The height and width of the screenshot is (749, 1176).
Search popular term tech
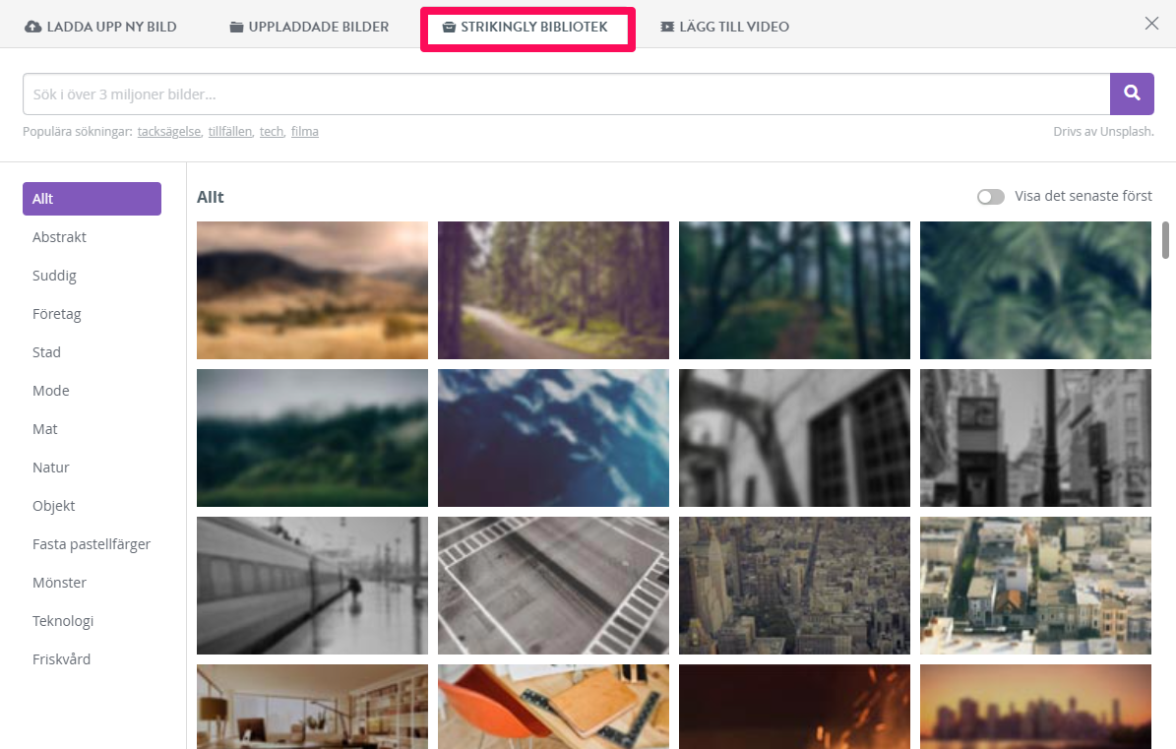point(272,131)
